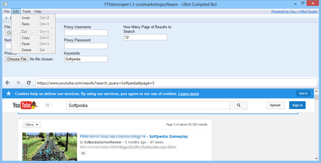Click the YouTube search box
321x163 pixels.
tap(148, 105)
